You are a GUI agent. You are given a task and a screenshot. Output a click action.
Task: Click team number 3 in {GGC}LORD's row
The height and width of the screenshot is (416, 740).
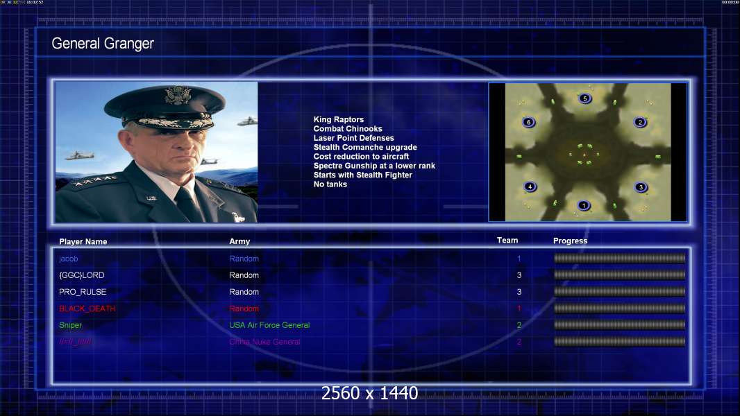point(519,275)
